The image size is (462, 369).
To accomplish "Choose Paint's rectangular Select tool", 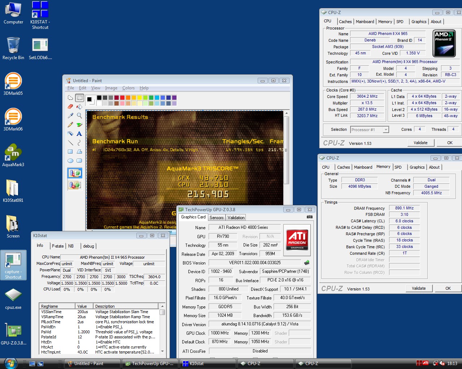I will click(x=79, y=98).
